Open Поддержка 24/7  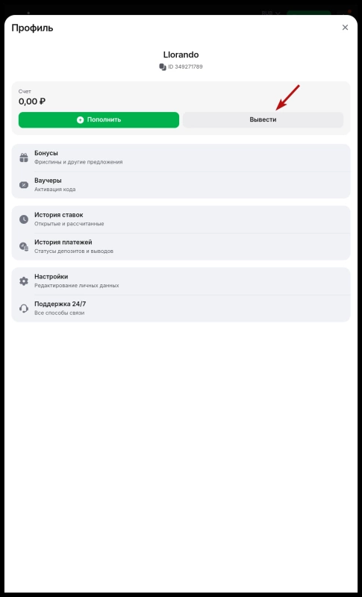(x=181, y=308)
